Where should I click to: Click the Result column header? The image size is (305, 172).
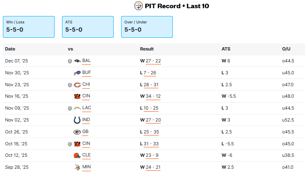[x=147, y=49]
